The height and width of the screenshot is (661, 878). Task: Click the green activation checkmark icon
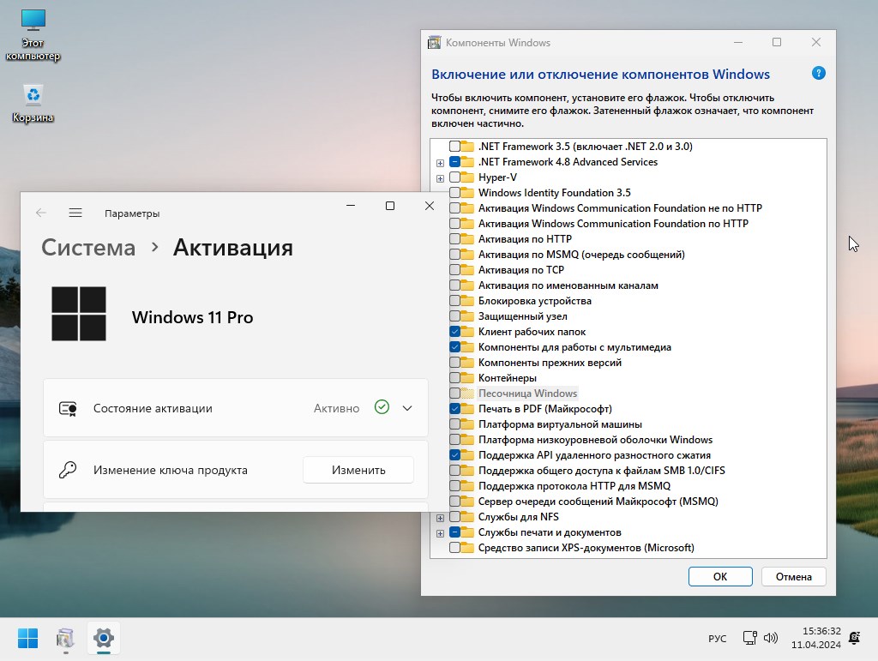[x=382, y=407]
